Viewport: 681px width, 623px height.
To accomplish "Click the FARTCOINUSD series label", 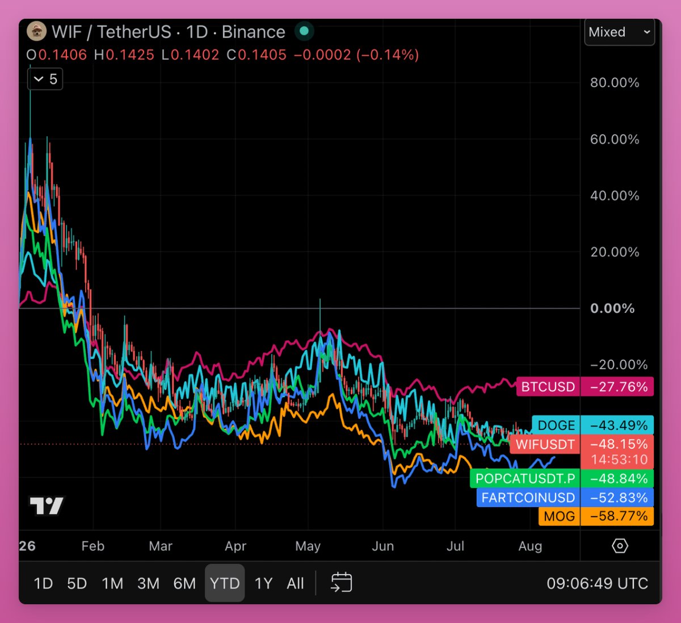I will coord(528,497).
